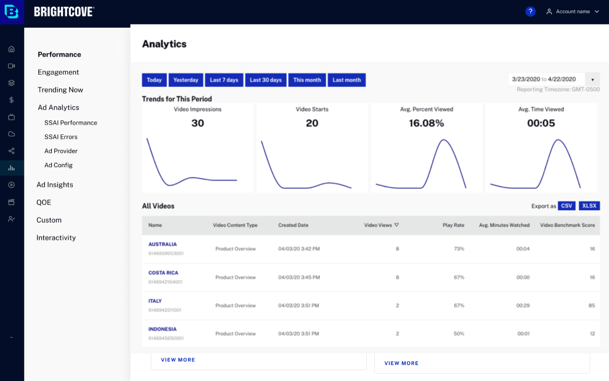Open the AUSTRALIA video link

[162, 244]
